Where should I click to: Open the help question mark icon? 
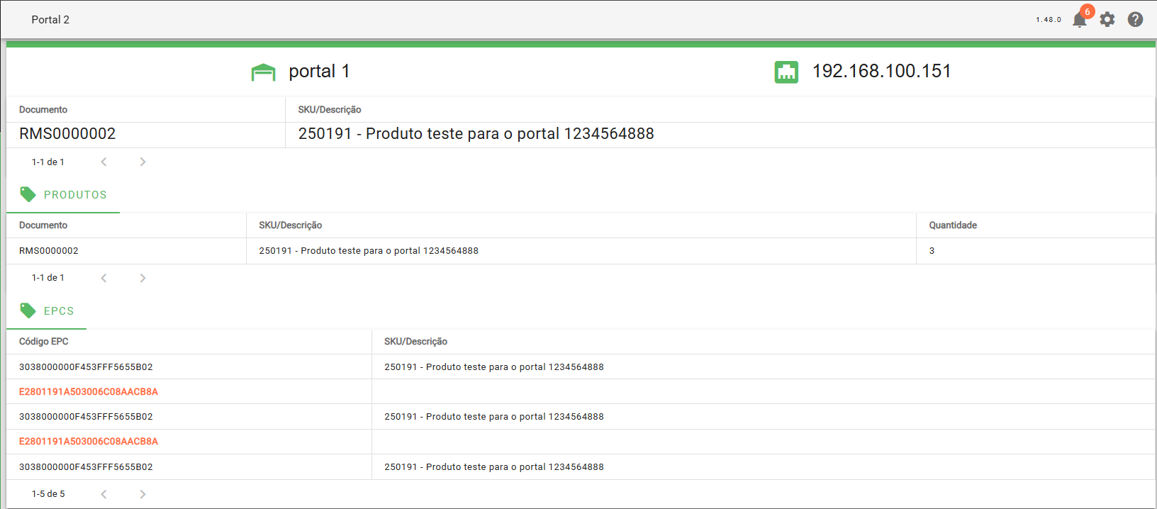[1135, 20]
